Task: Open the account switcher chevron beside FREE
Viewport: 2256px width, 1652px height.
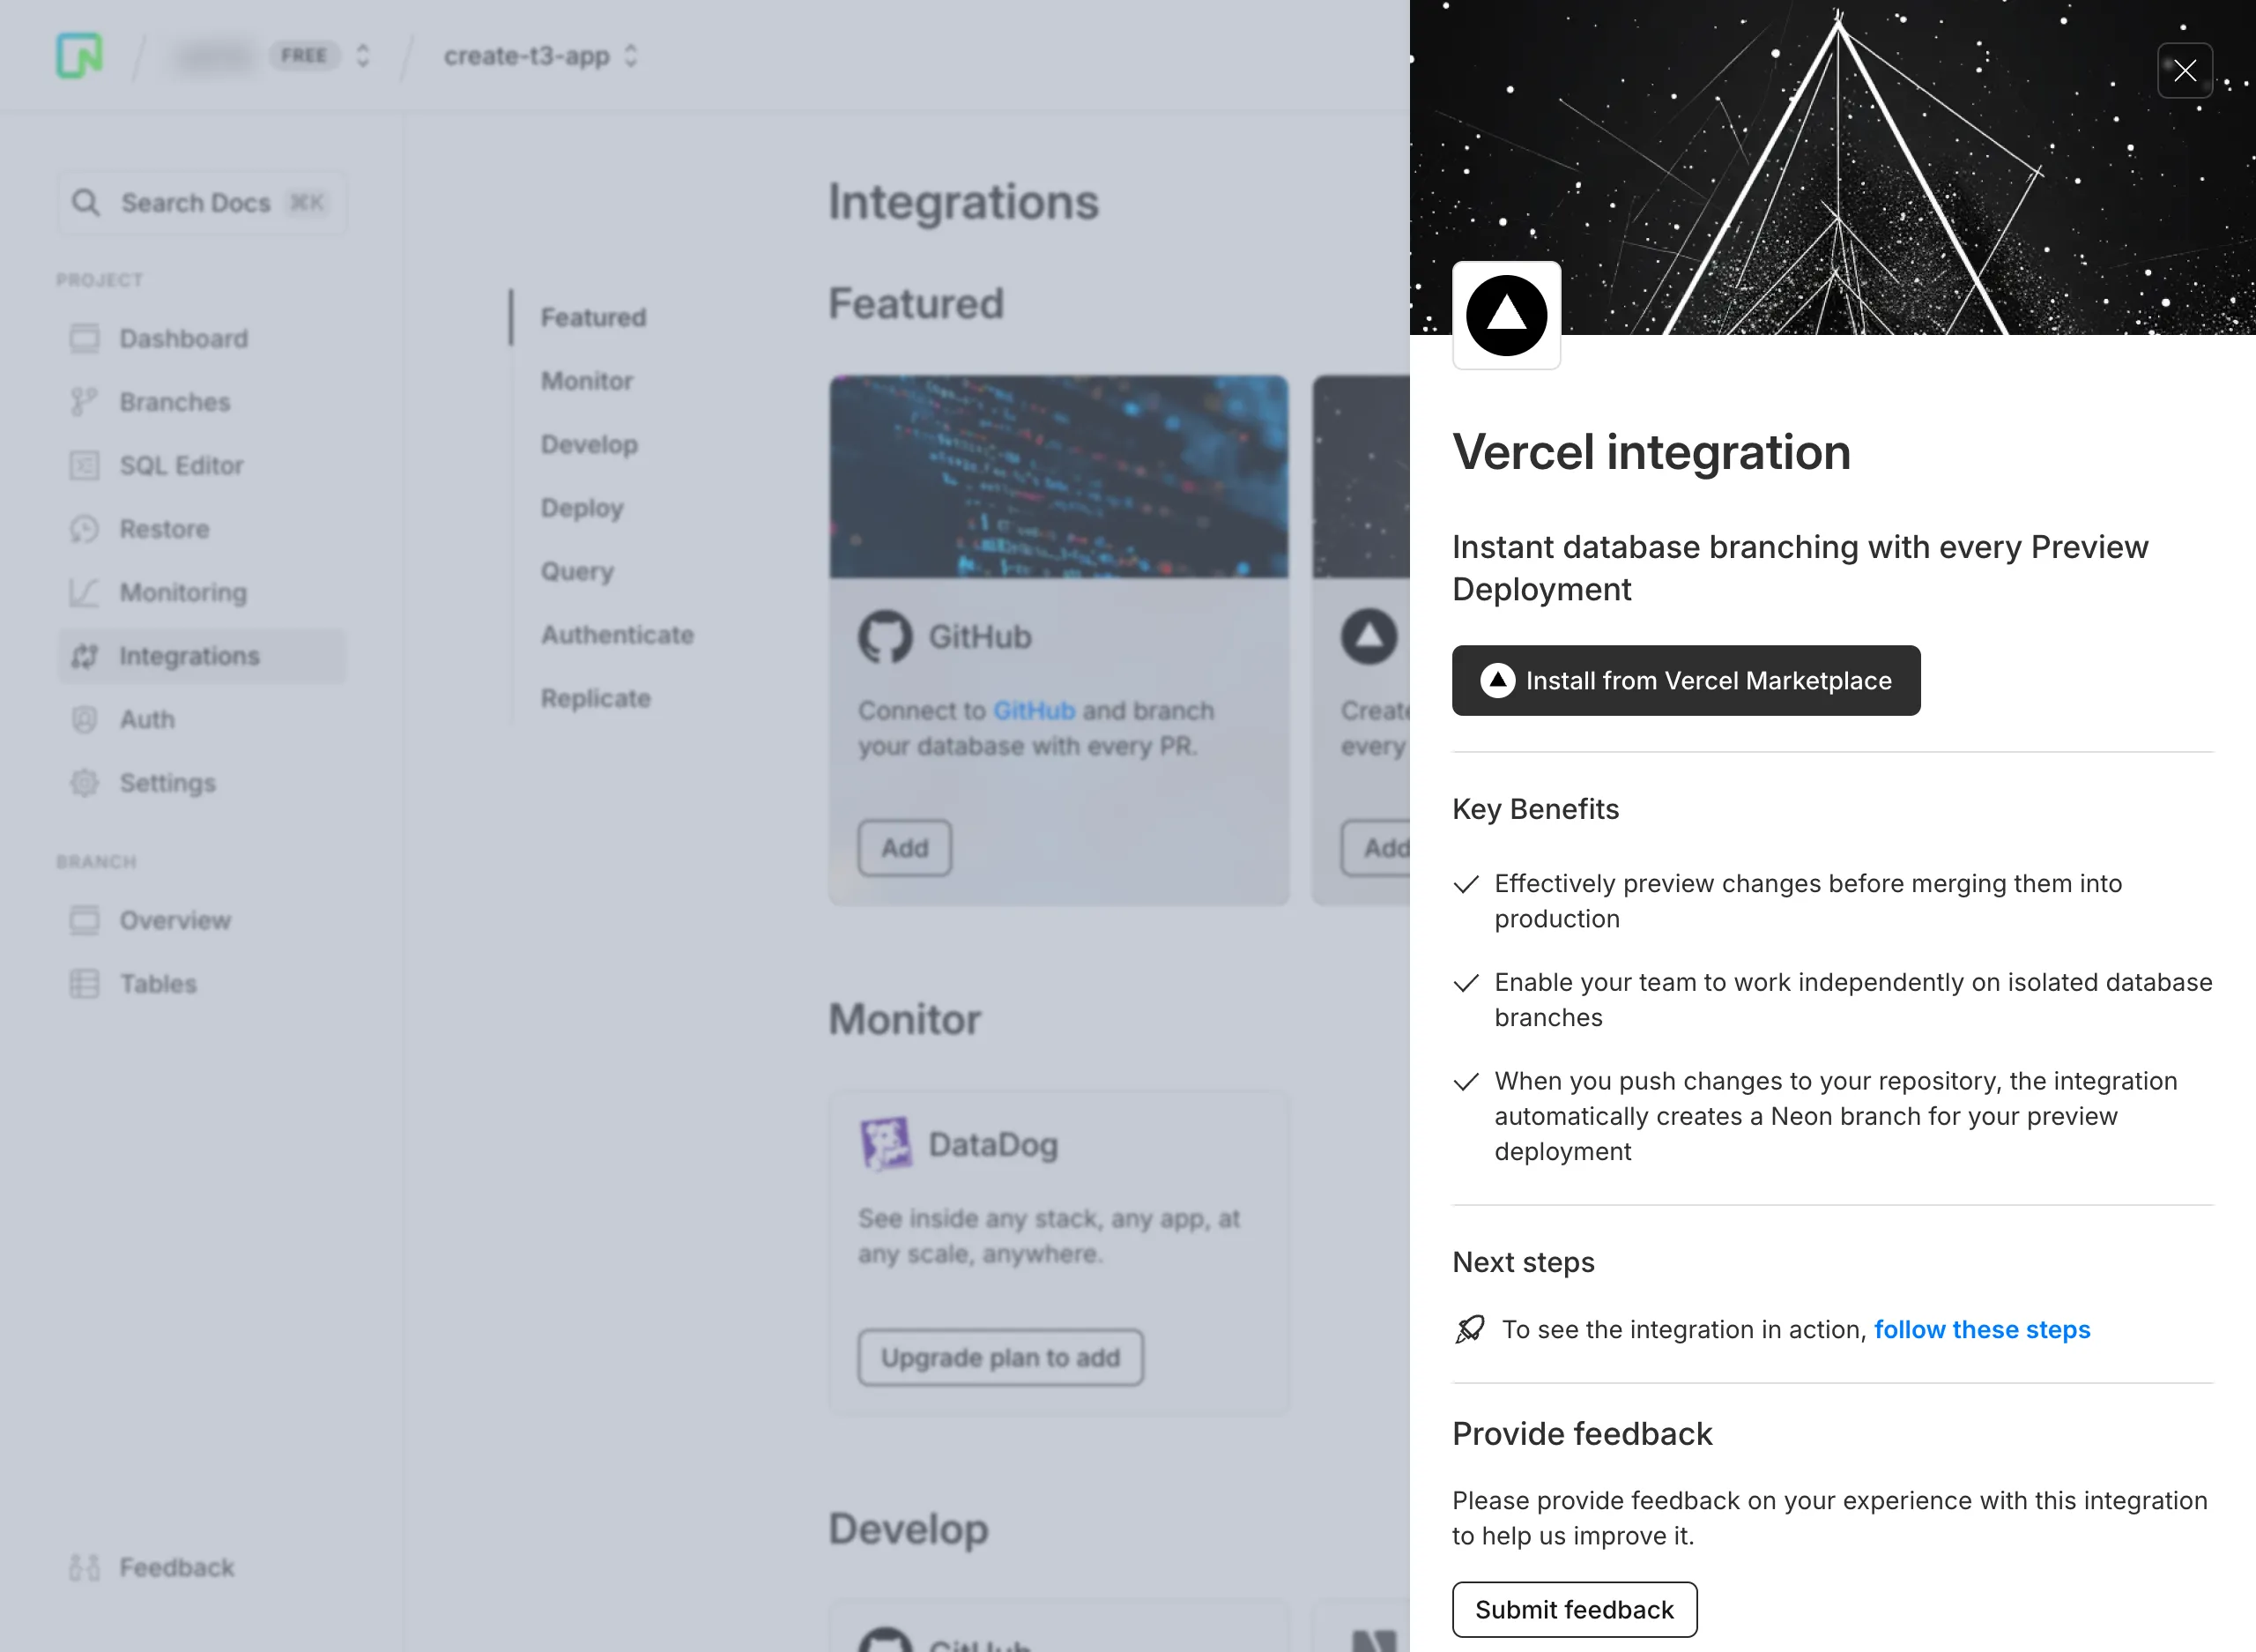Action: tap(363, 55)
